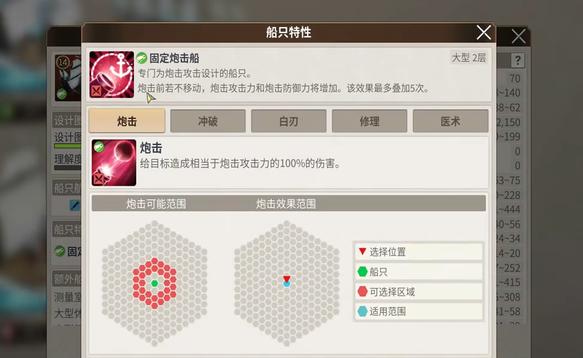Click the level 14 ship portrait

point(68,78)
